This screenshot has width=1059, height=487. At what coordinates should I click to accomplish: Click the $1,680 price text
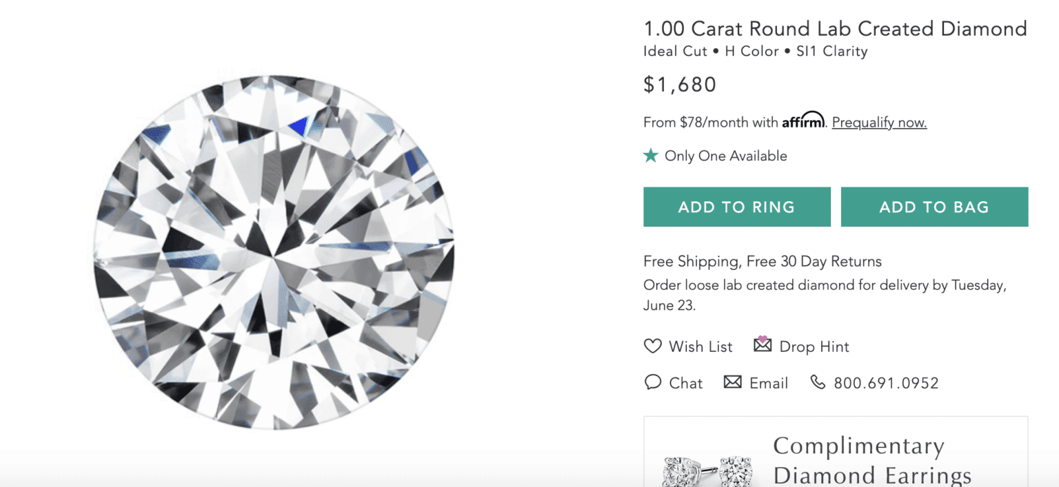click(x=680, y=84)
